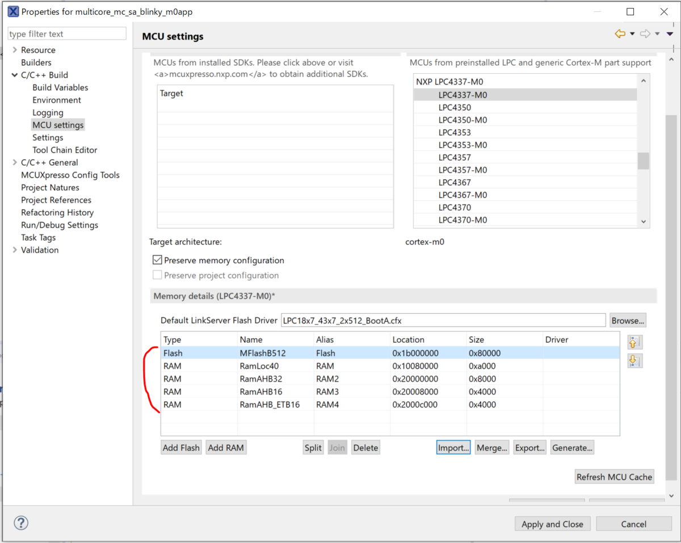681x543 pixels.
Task: Click Apply and Close button
Action: pyautogui.click(x=552, y=524)
